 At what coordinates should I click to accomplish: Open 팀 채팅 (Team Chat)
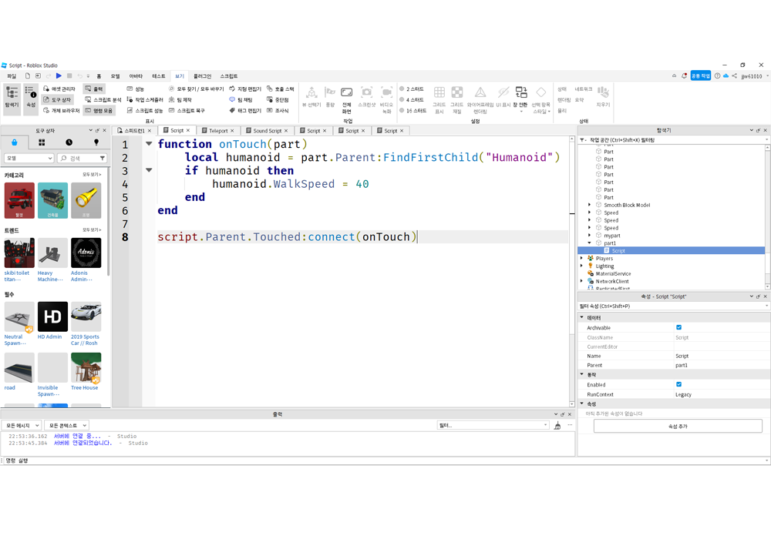[x=241, y=99]
